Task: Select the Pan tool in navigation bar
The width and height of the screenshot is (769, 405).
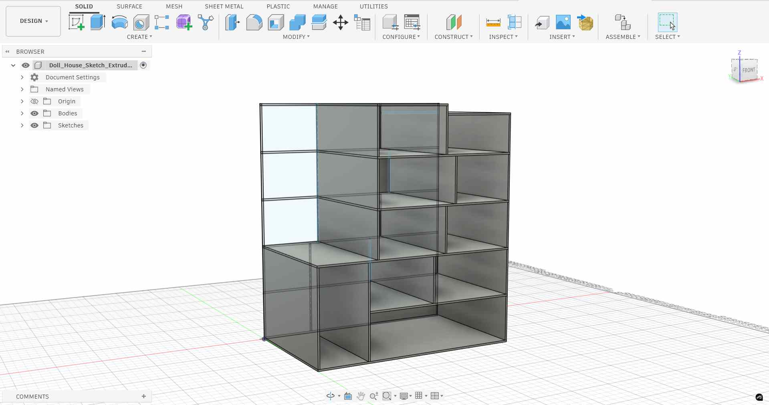Action: coord(360,396)
